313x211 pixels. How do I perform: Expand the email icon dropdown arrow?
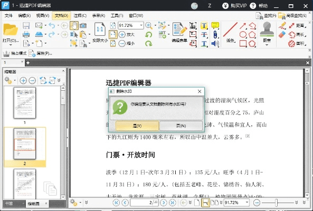click(x=45, y=25)
